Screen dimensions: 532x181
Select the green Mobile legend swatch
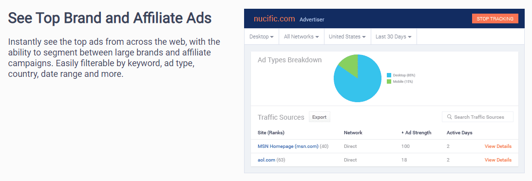point(389,82)
